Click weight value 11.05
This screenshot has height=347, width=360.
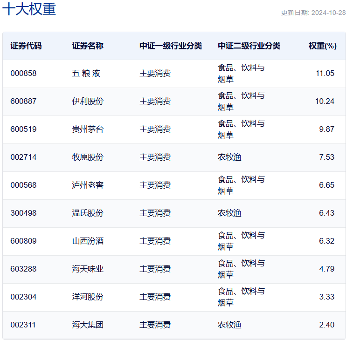point(325,74)
